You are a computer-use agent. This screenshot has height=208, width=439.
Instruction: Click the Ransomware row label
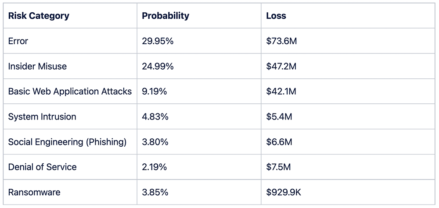pyautogui.click(x=34, y=192)
